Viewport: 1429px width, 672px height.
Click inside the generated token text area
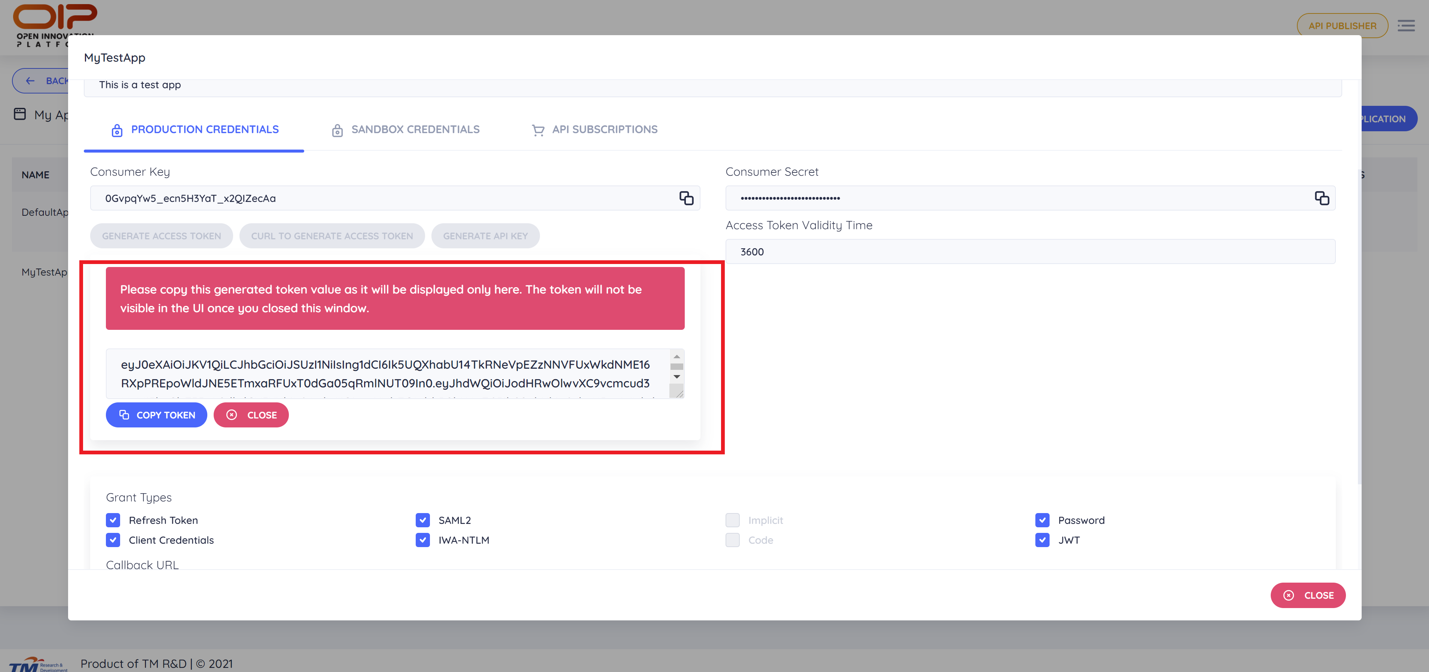387,373
